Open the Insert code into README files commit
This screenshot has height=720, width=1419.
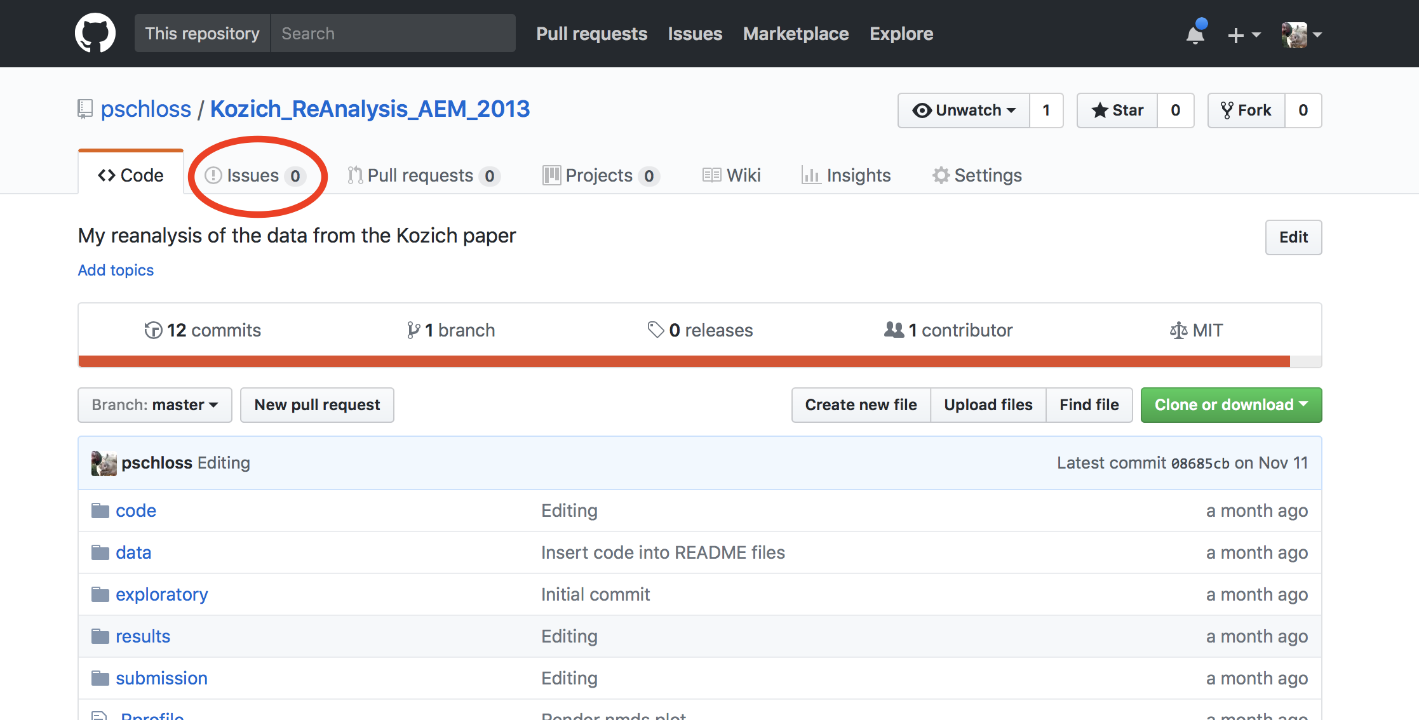click(663, 552)
